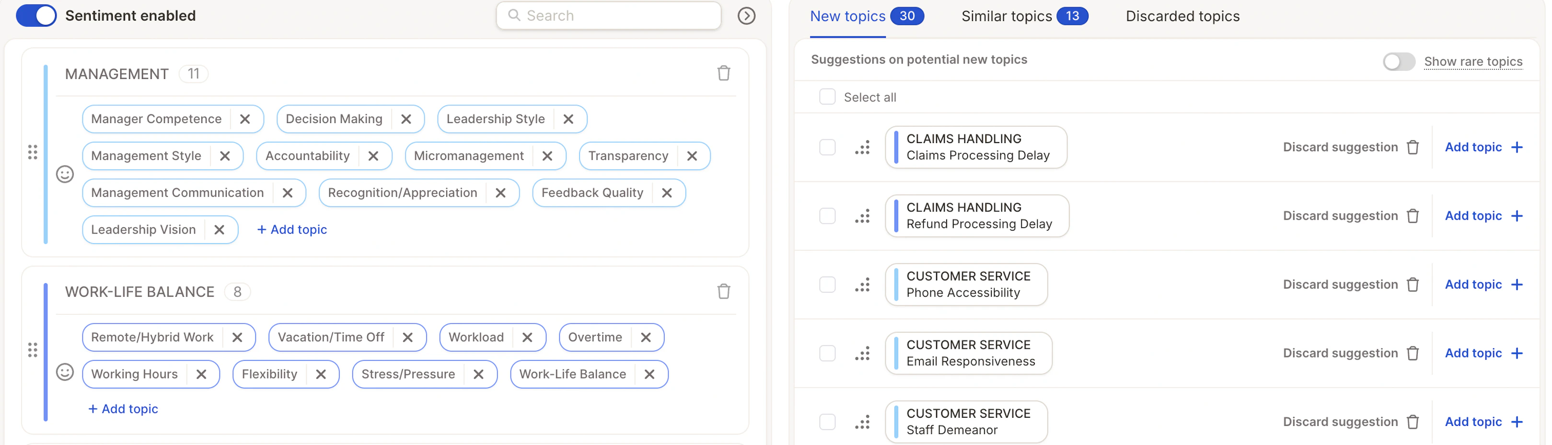Grab the WORK-LIFE BALANCE category drag handle
The height and width of the screenshot is (445, 1552).
[x=33, y=350]
